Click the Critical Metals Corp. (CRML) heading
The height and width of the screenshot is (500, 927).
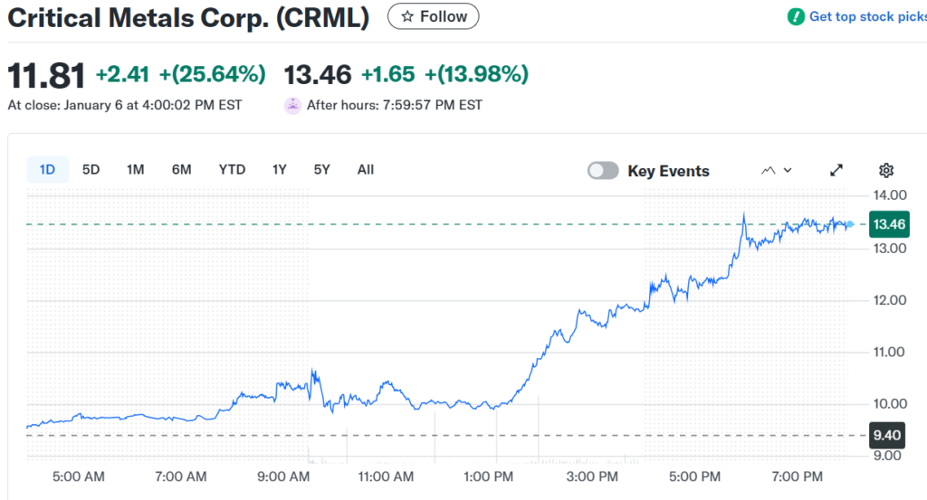(188, 18)
